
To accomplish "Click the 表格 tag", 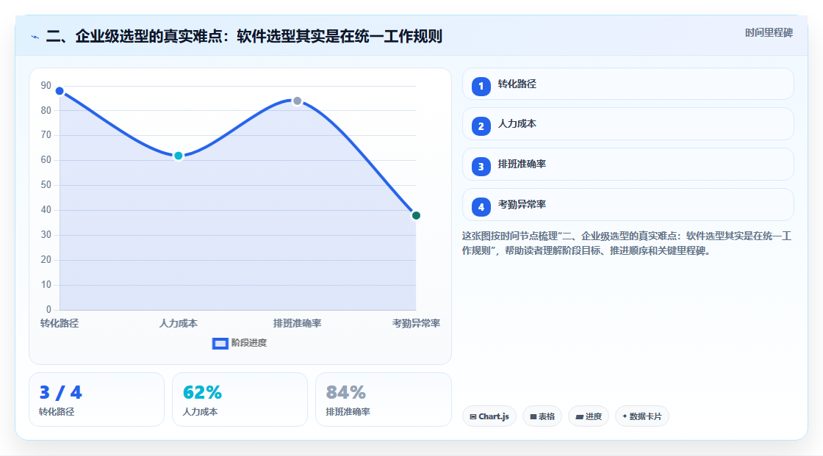I will [542, 416].
